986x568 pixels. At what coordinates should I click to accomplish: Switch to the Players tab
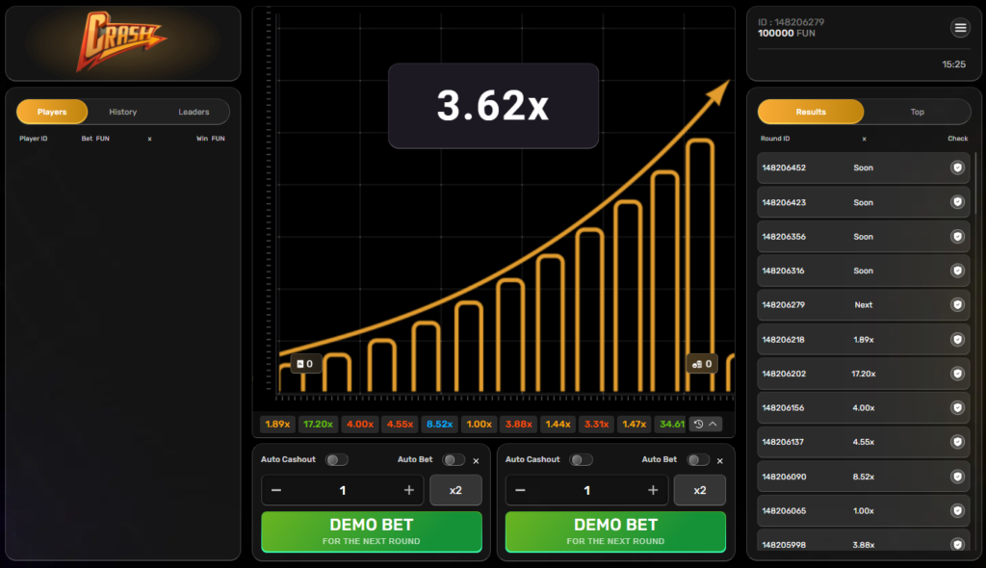pyautogui.click(x=52, y=112)
